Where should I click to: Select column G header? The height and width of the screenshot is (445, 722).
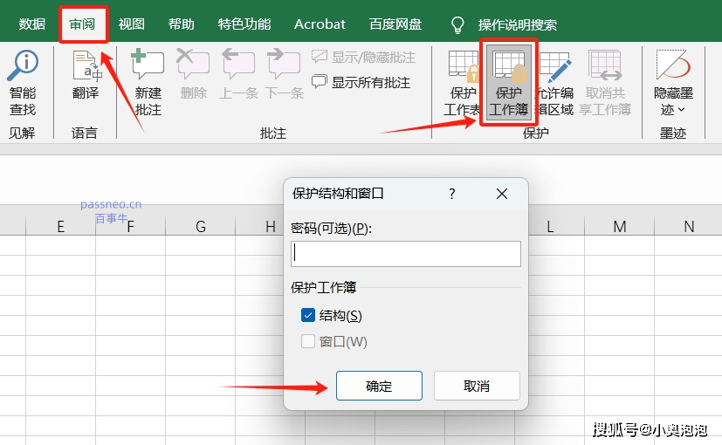coord(201,227)
